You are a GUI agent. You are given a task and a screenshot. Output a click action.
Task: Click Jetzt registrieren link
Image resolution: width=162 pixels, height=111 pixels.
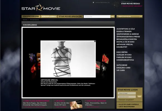[126, 107]
